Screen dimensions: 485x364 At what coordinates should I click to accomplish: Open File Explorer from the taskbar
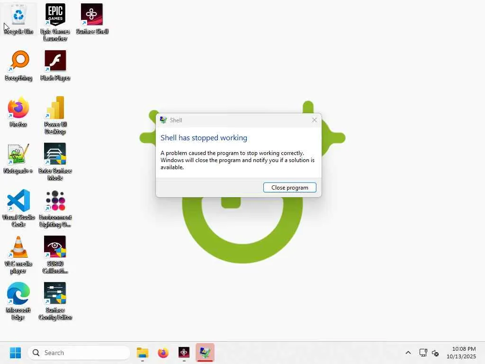point(143,353)
